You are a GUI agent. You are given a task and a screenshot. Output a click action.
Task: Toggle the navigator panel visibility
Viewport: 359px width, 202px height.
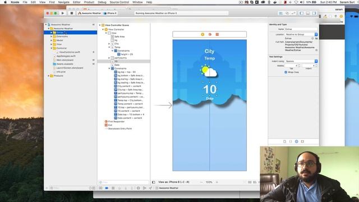coord(302,13)
